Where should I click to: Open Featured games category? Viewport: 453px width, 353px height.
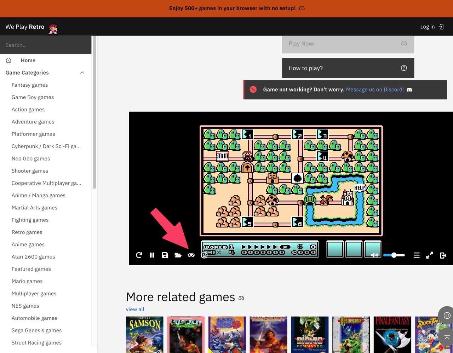(x=31, y=269)
